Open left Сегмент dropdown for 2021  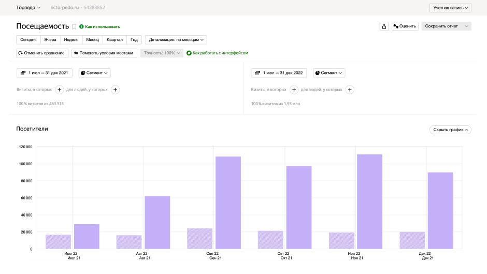[x=94, y=73]
